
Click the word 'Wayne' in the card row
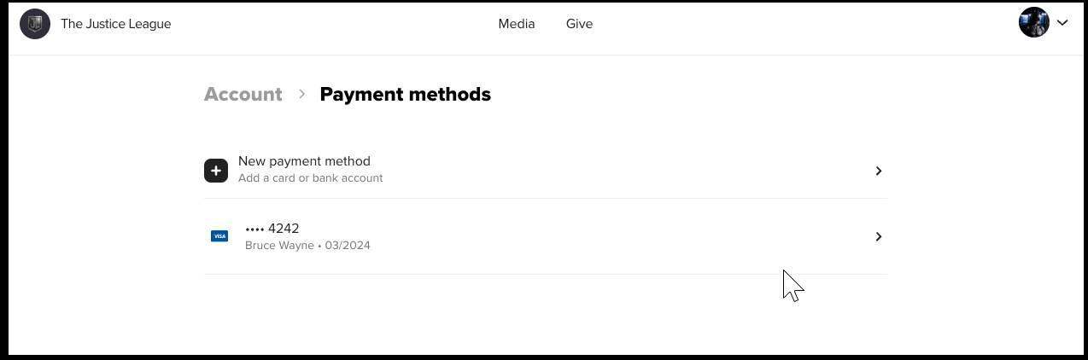(x=295, y=246)
